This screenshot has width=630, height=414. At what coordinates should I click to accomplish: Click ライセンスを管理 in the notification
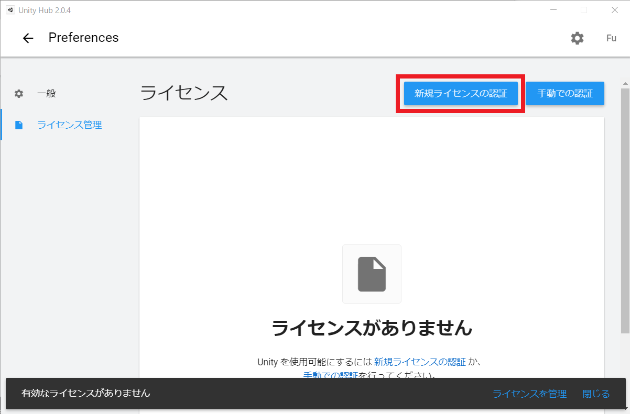pos(529,394)
